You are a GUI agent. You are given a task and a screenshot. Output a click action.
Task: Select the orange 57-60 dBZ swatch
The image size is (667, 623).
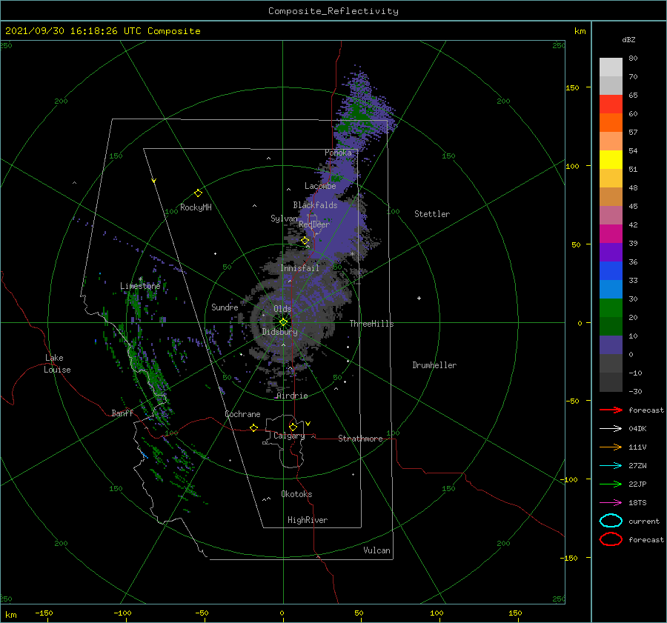click(611, 123)
